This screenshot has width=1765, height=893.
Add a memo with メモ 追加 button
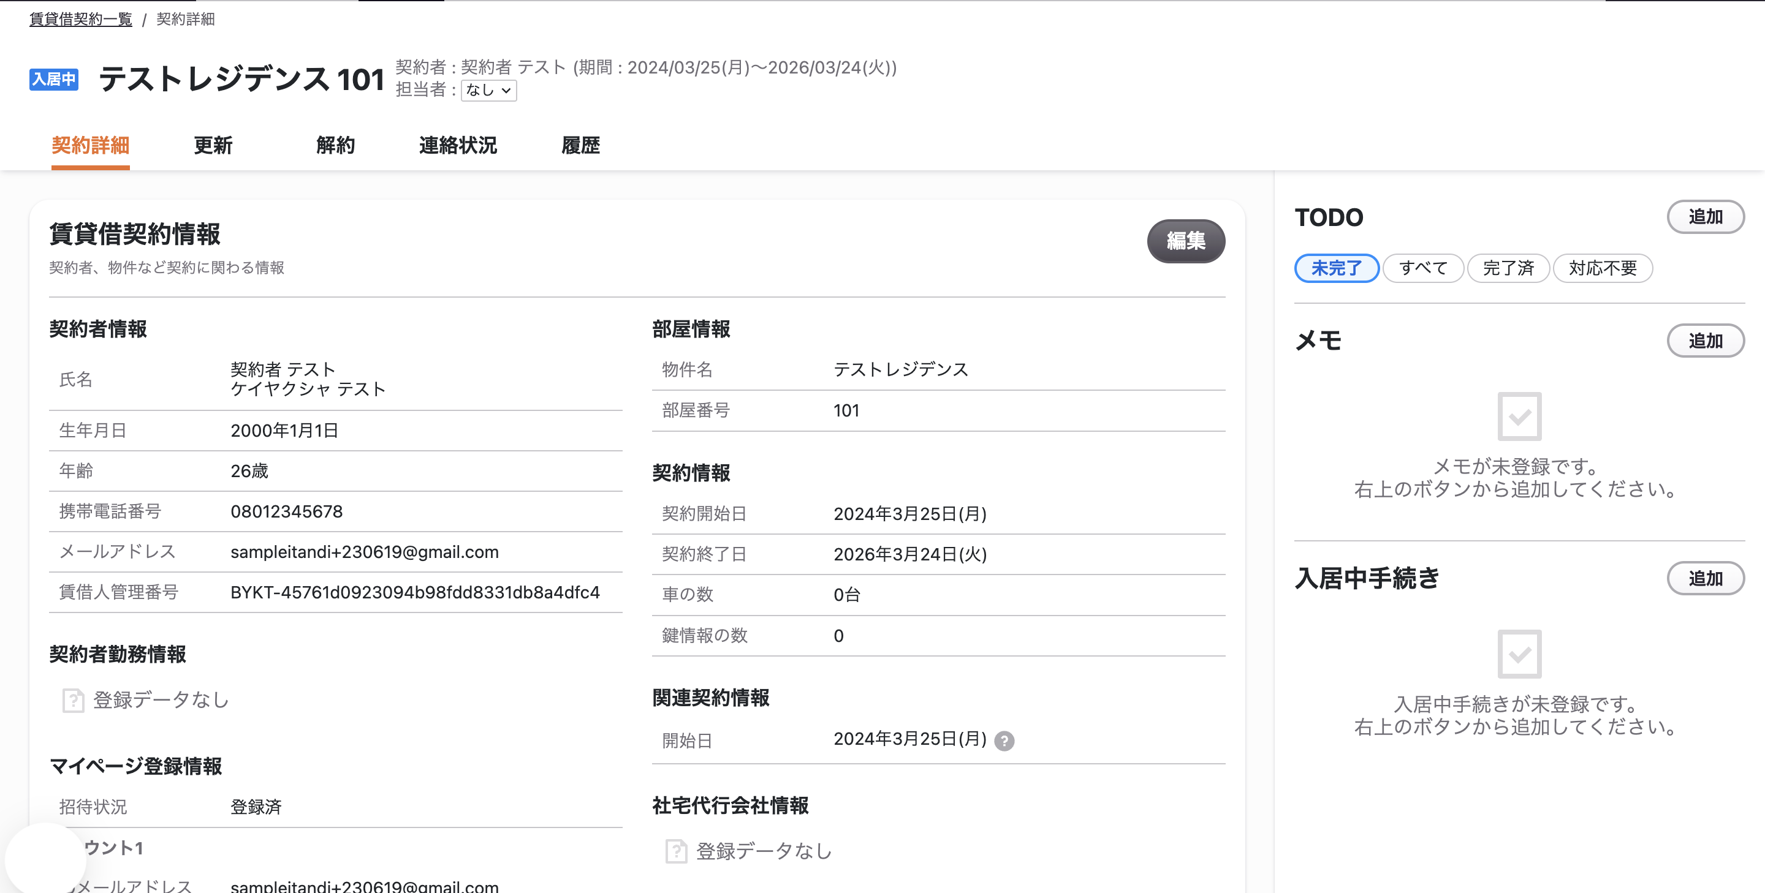tap(1706, 341)
